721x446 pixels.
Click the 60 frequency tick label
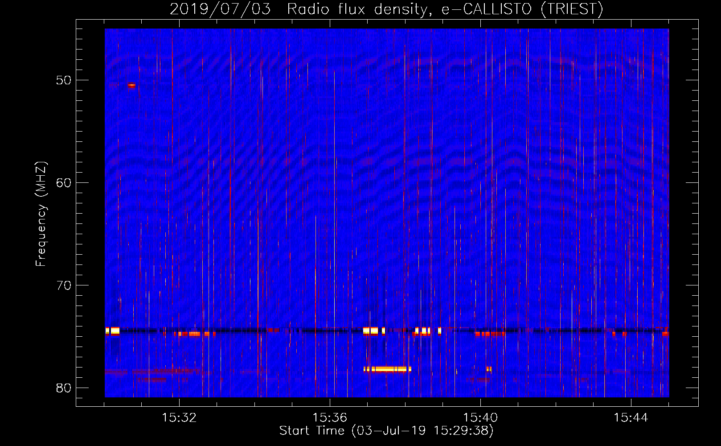pyautogui.click(x=64, y=183)
